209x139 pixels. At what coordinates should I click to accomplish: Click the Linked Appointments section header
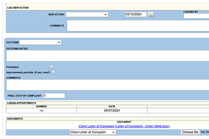(21, 103)
